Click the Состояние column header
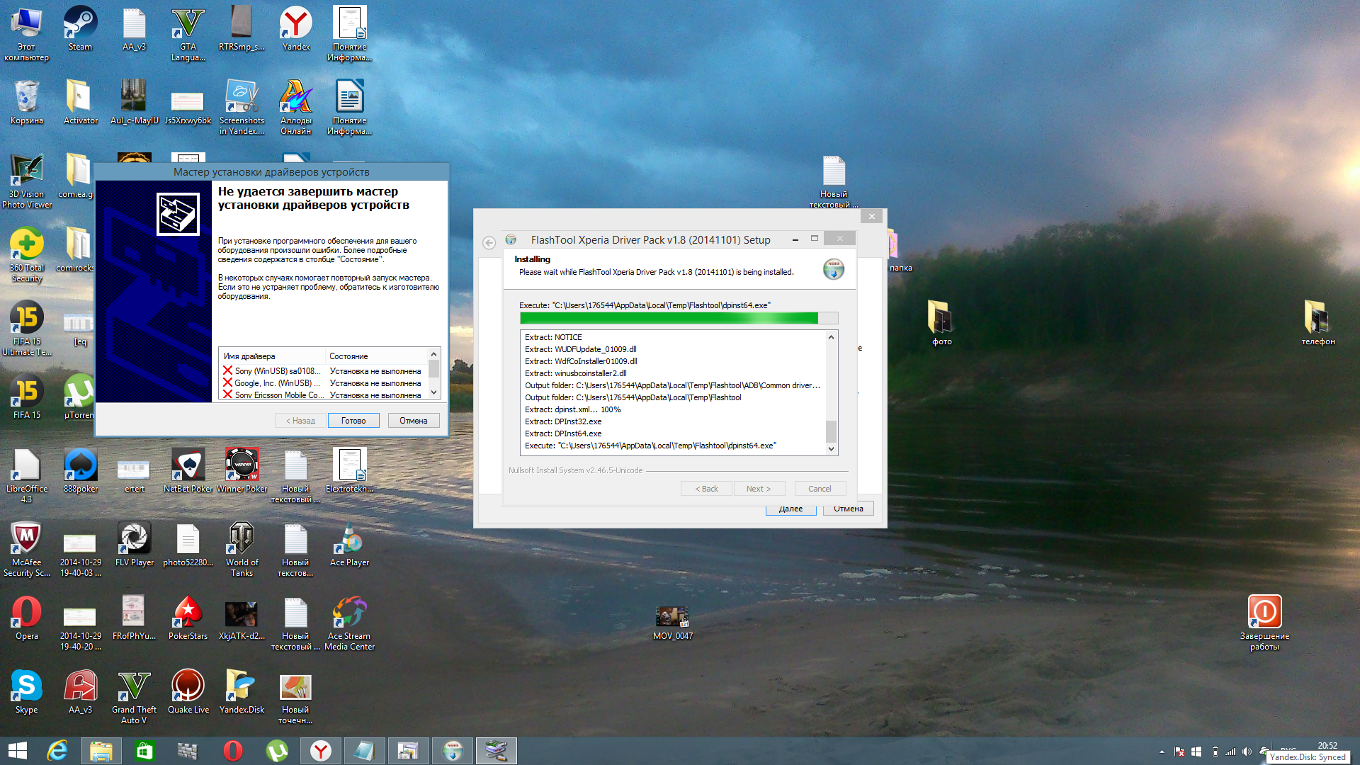 [x=348, y=356]
